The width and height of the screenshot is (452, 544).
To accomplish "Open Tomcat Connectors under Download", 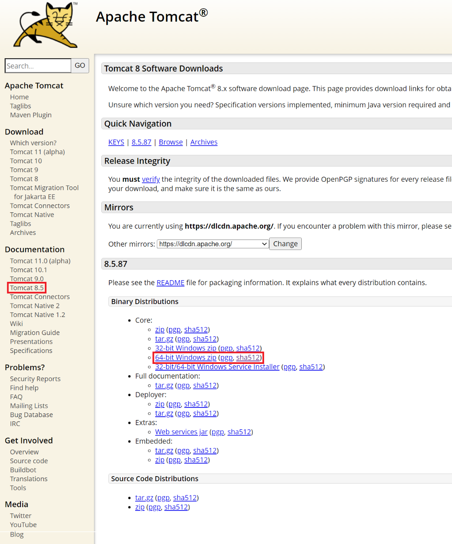I will [x=40, y=206].
